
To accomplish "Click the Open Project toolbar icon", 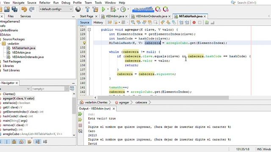I will click(7, 9).
